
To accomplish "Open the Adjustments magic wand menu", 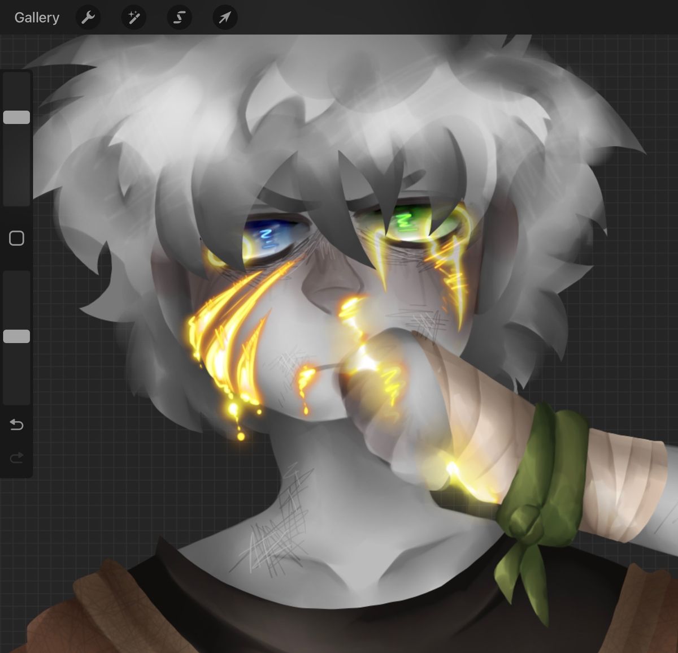I will click(x=134, y=18).
